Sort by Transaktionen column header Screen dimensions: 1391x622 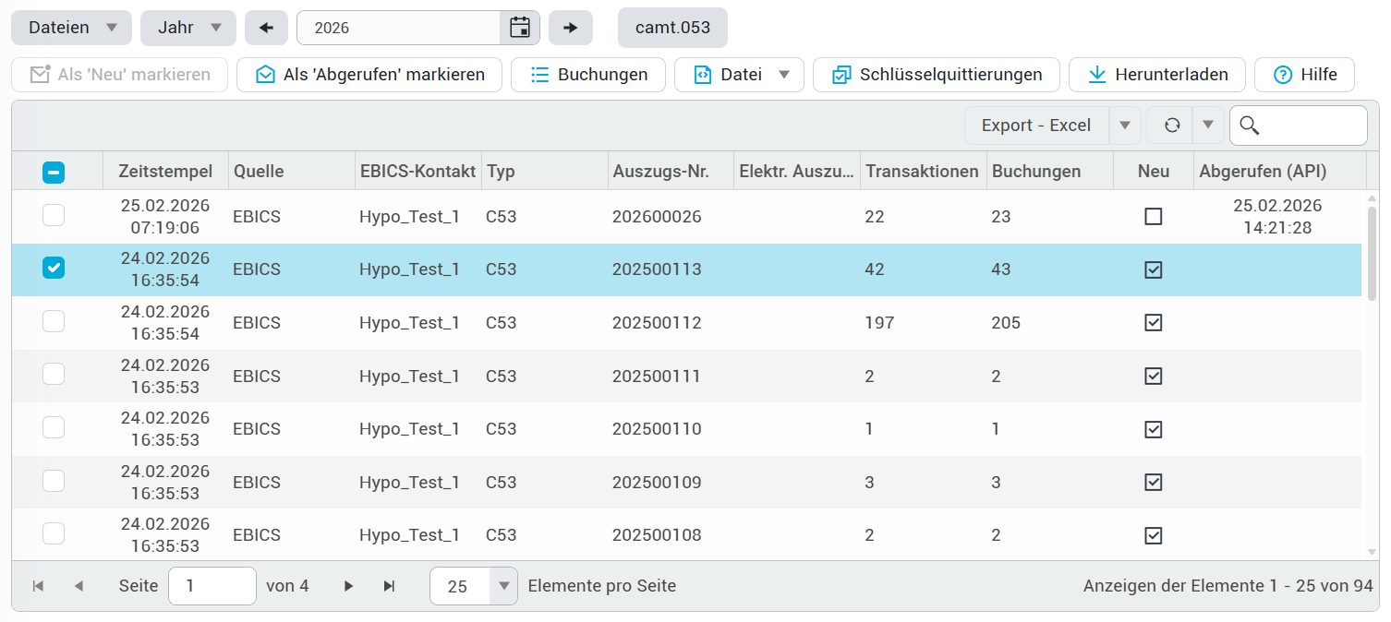click(922, 172)
